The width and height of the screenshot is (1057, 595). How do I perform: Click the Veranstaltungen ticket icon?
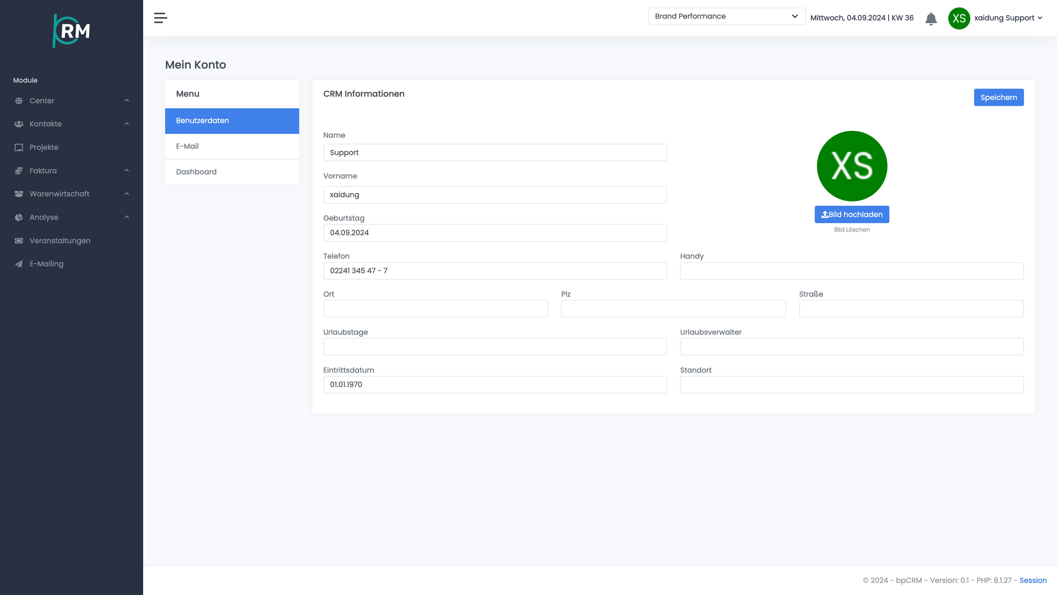(x=19, y=241)
